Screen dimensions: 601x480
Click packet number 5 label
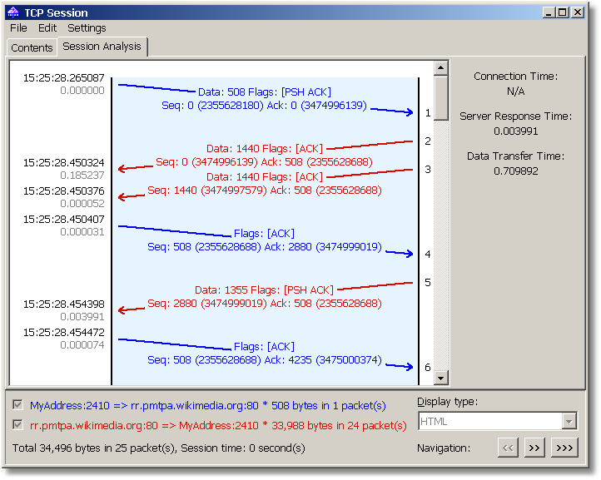click(x=428, y=282)
